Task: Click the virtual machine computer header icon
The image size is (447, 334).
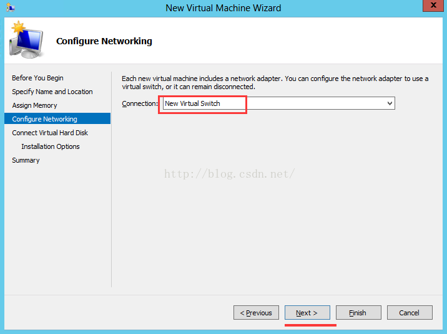Action: [x=26, y=40]
